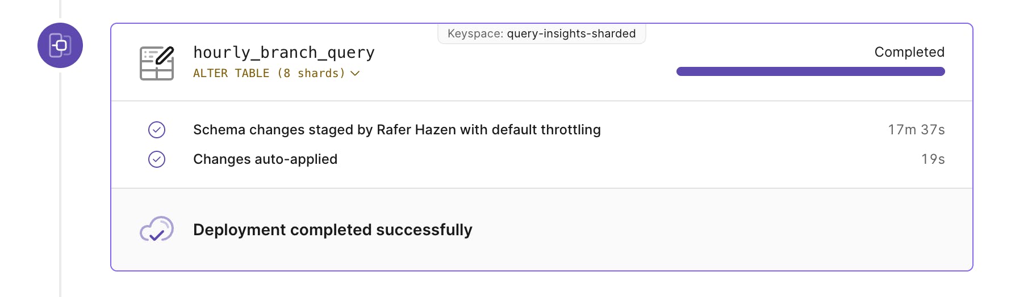Screen dimensions: 1011x297
Task: Click the cloud checkmark deployment icon
Action: pos(157,229)
